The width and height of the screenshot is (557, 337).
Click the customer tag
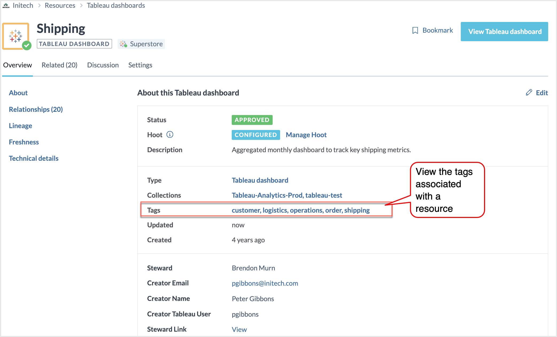246,210
